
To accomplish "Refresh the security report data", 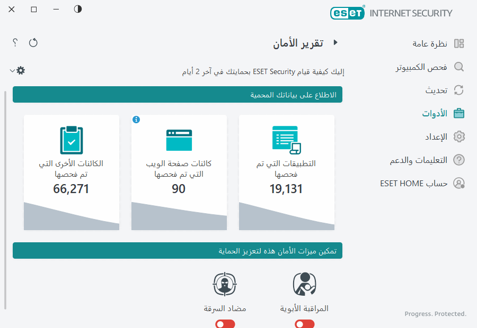I will [33, 43].
